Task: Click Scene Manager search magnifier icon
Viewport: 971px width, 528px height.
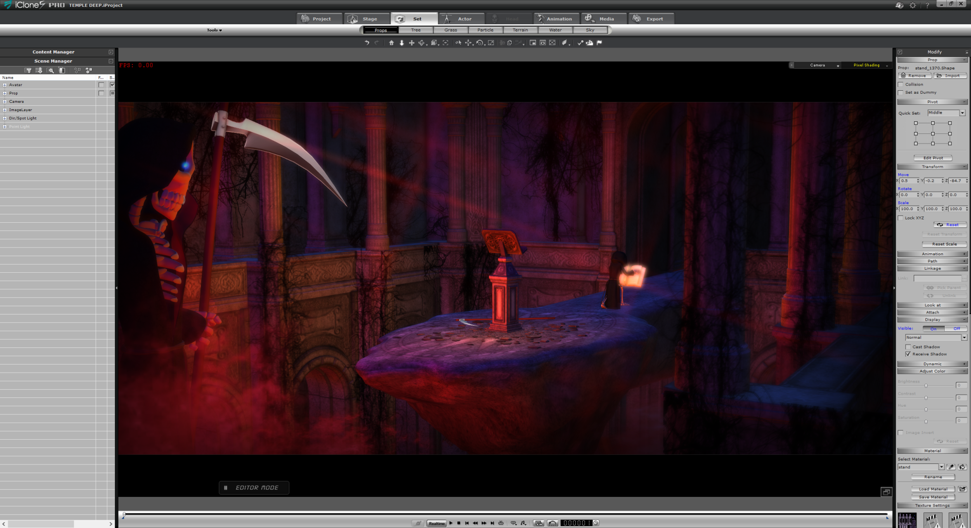Action: (x=50, y=70)
